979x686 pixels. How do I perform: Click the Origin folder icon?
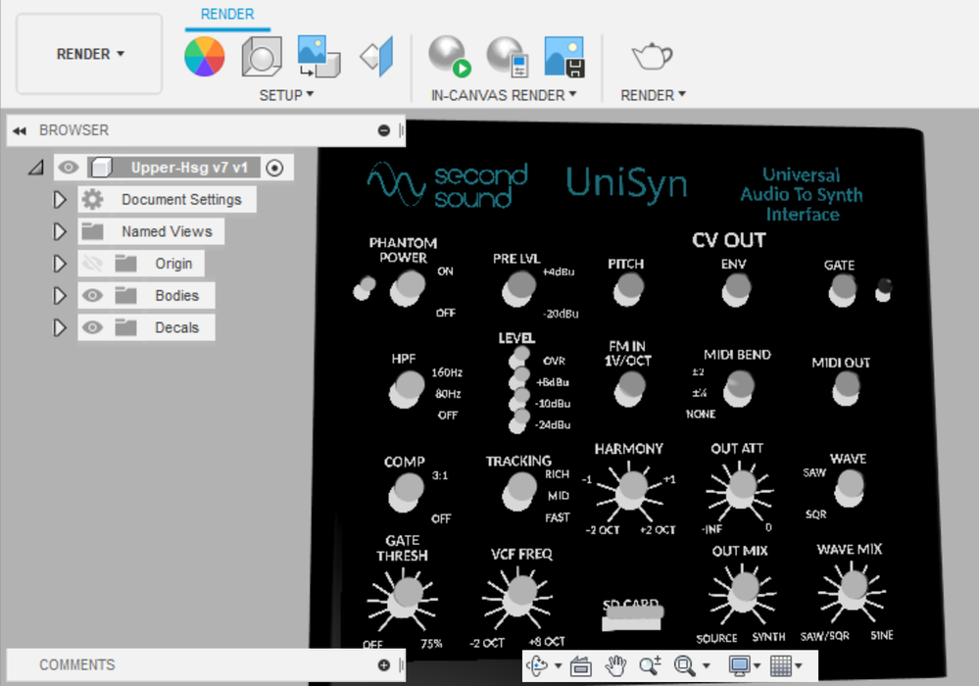tap(125, 264)
